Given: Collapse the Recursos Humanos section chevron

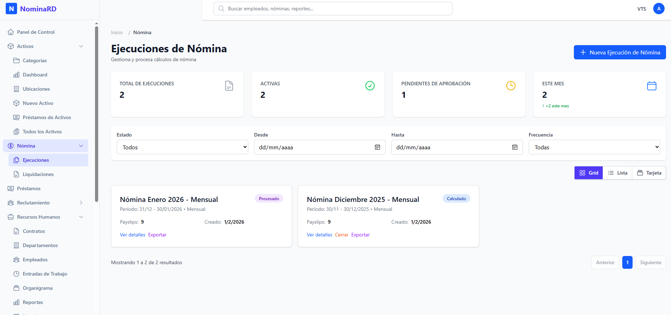Looking at the screenshot, I should [81, 217].
